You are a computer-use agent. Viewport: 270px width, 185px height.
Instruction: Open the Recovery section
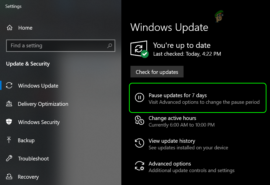click(x=28, y=177)
